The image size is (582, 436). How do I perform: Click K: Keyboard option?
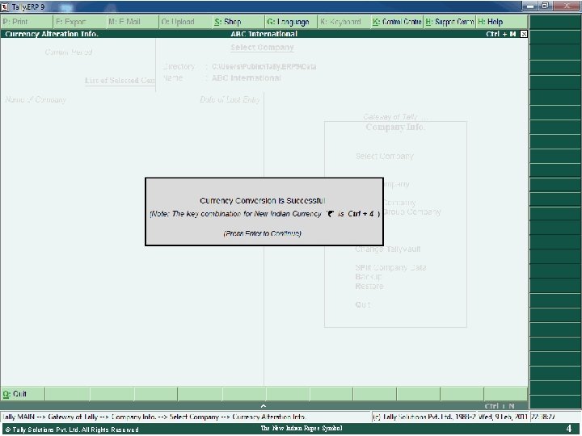click(x=344, y=22)
